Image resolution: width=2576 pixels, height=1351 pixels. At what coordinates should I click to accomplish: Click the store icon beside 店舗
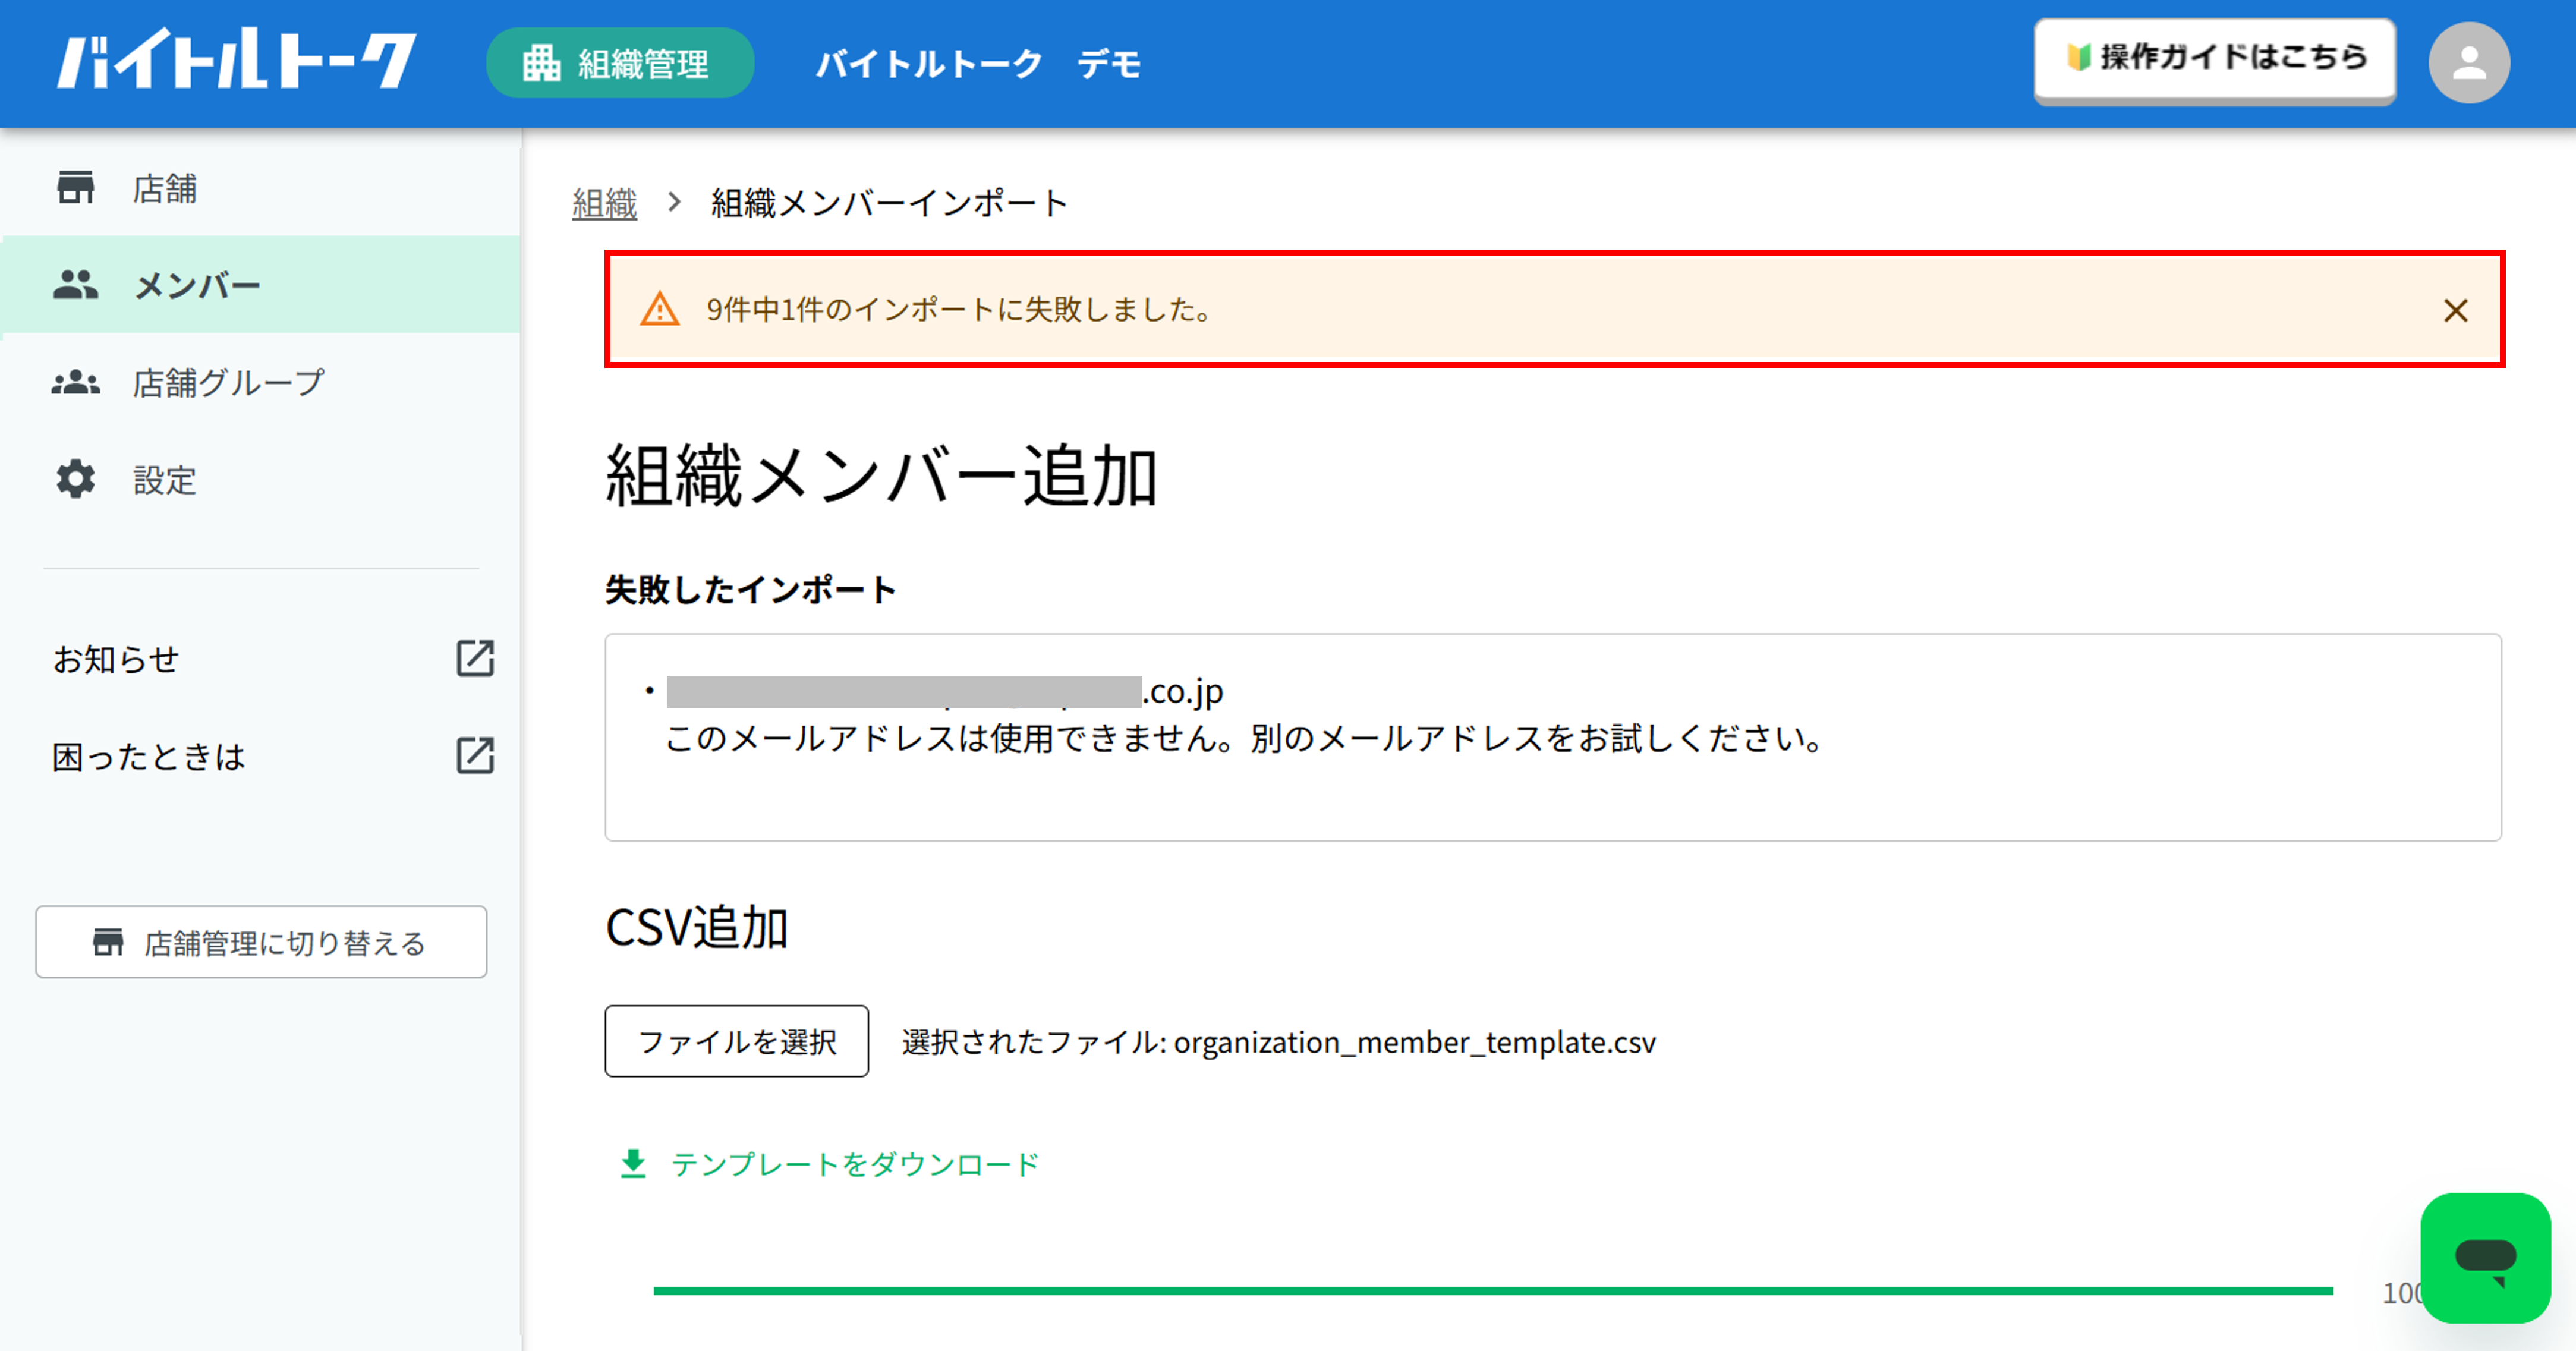[x=76, y=187]
